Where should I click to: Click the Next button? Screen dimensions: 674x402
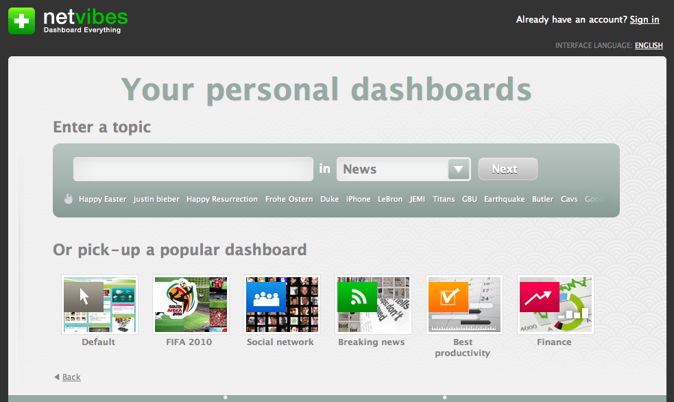pyautogui.click(x=507, y=169)
